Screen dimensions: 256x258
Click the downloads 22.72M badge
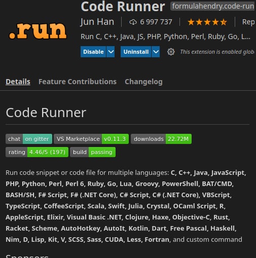[x=161, y=139]
